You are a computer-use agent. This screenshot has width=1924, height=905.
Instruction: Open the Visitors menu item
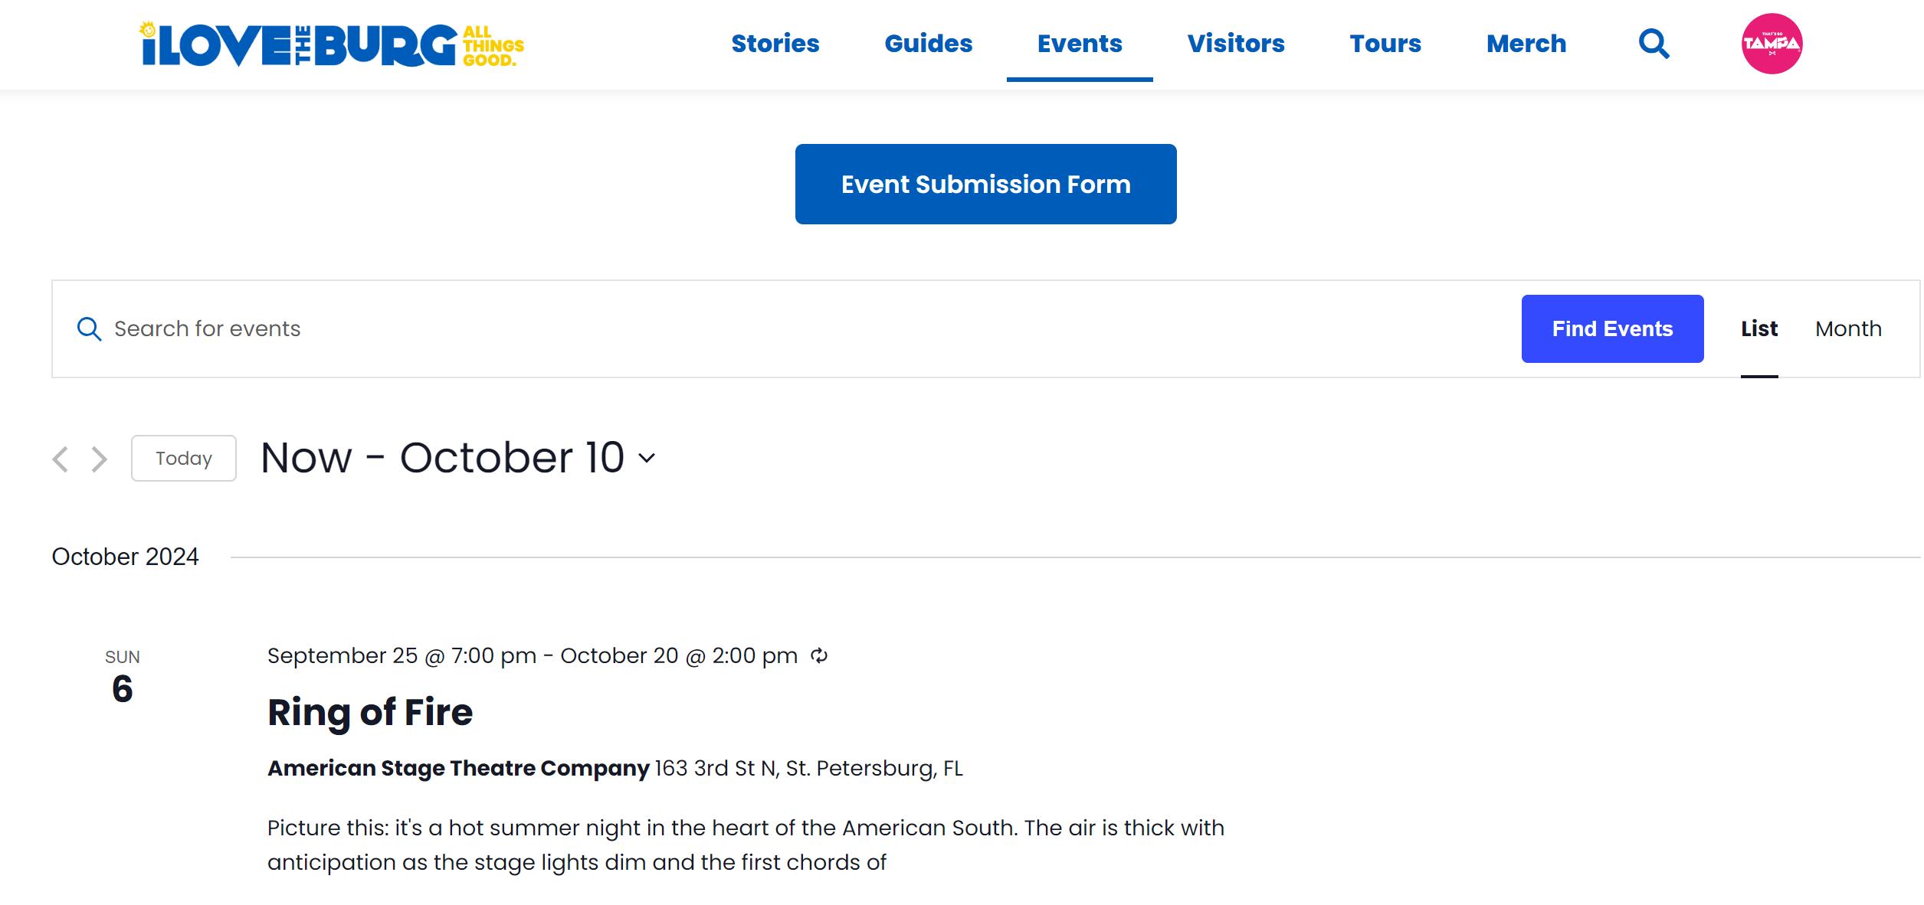[x=1236, y=44]
